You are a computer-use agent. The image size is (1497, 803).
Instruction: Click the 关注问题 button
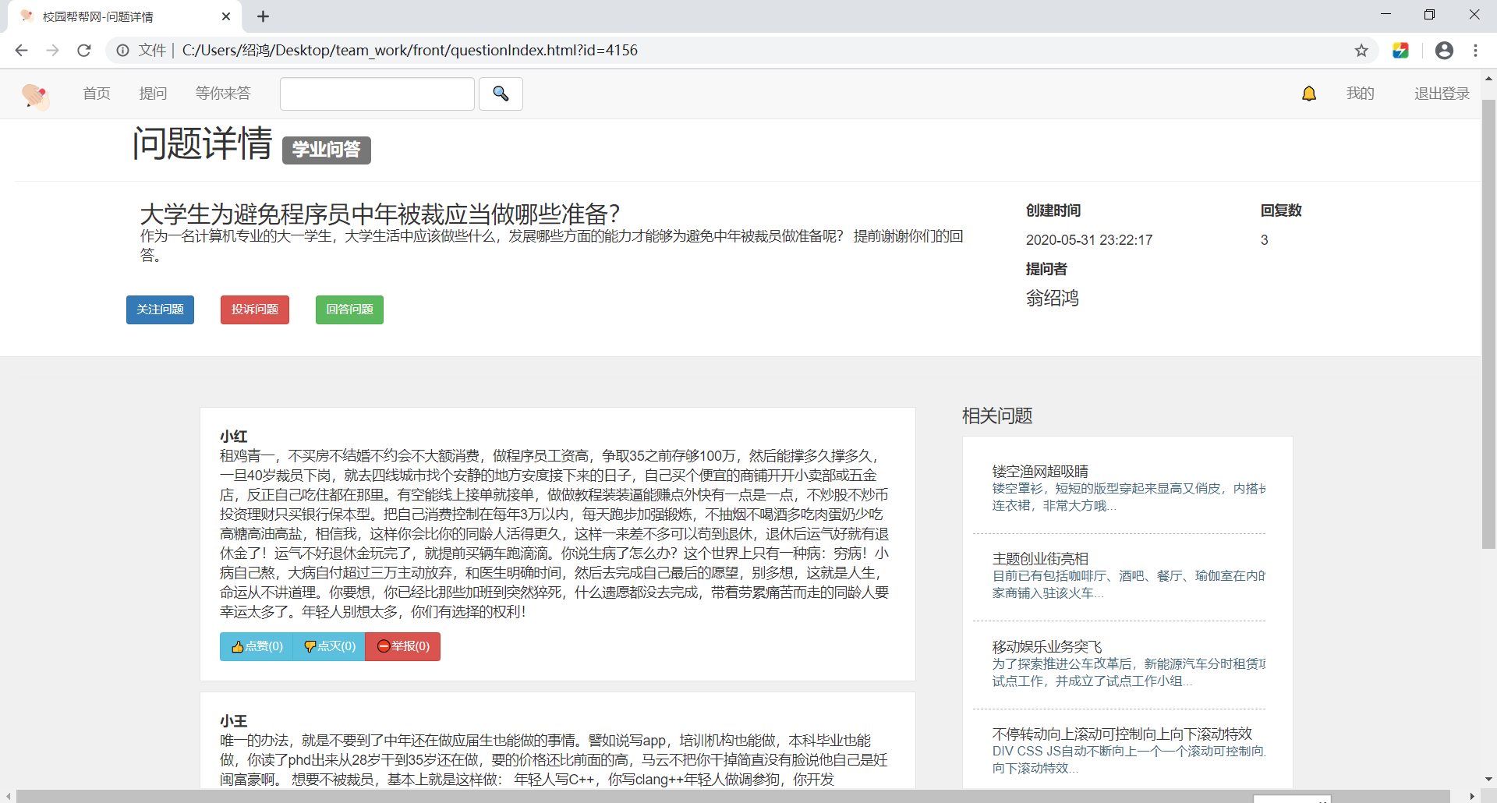(x=160, y=310)
